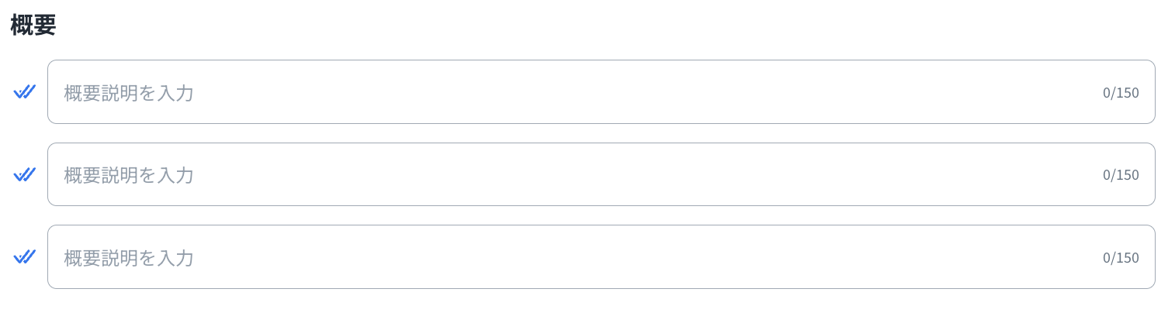
Task: Click the 0/150 counter in the top field
Action: (1121, 93)
